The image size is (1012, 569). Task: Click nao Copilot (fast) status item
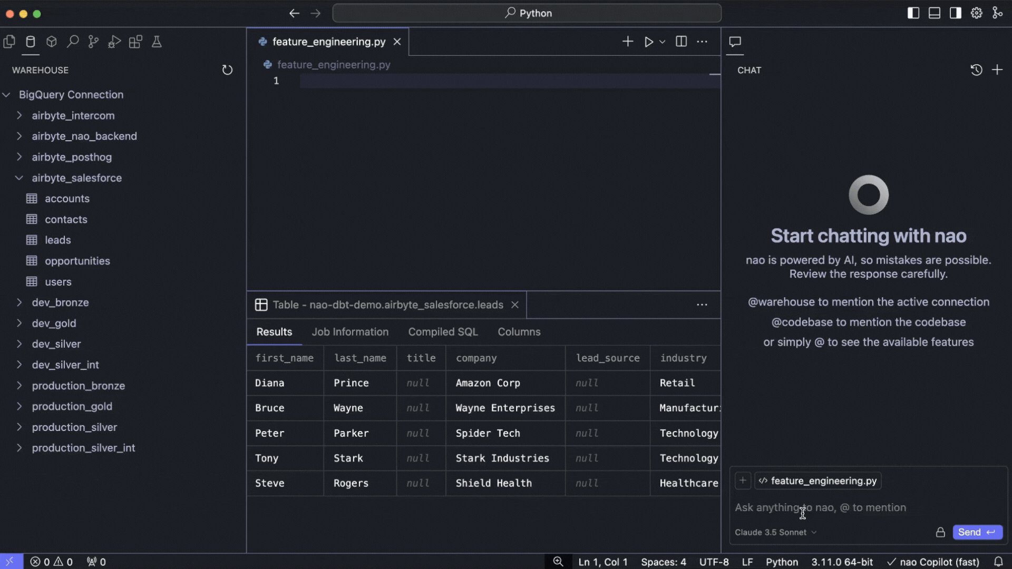coord(933,562)
